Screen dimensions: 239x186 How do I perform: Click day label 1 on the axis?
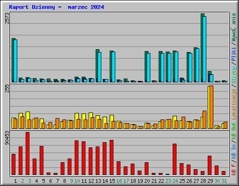(15, 181)
